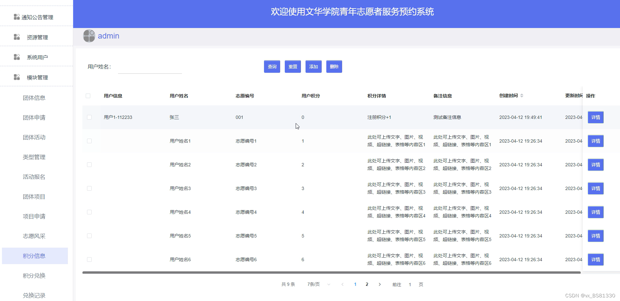The width and height of the screenshot is (620, 301).
Task: Open 团体申请 menu item
Action: coord(34,118)
